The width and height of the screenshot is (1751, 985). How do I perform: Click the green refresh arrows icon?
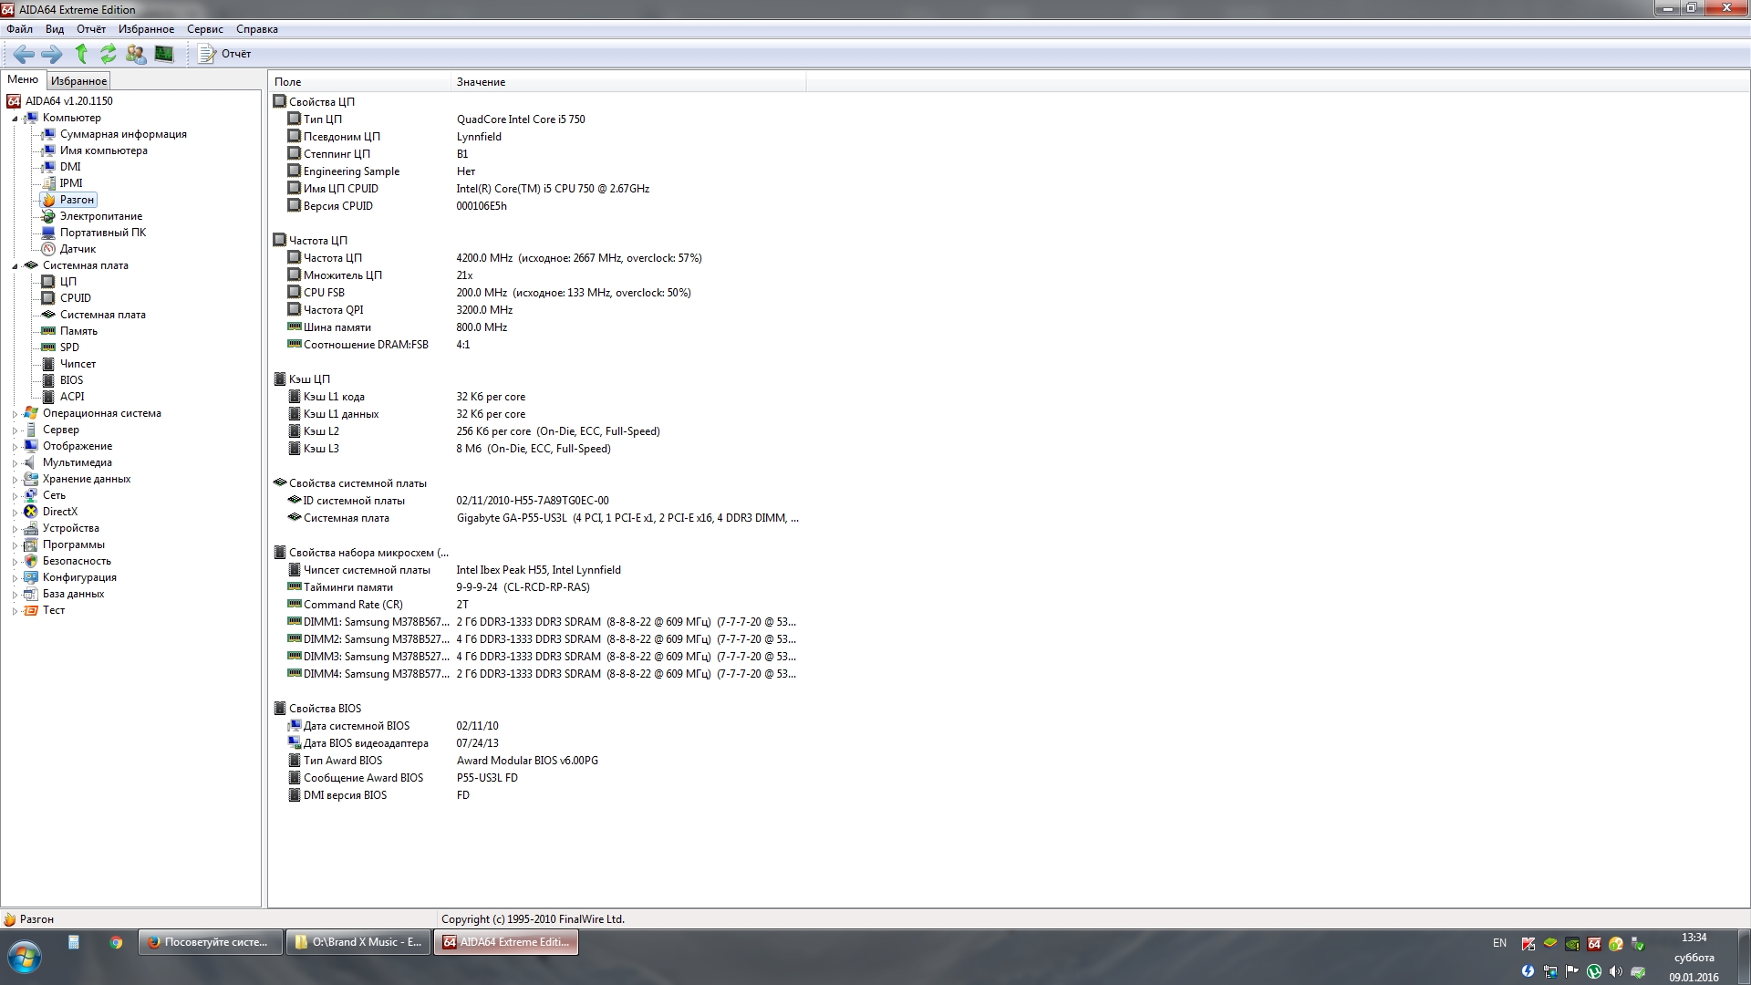coord(109,54)
